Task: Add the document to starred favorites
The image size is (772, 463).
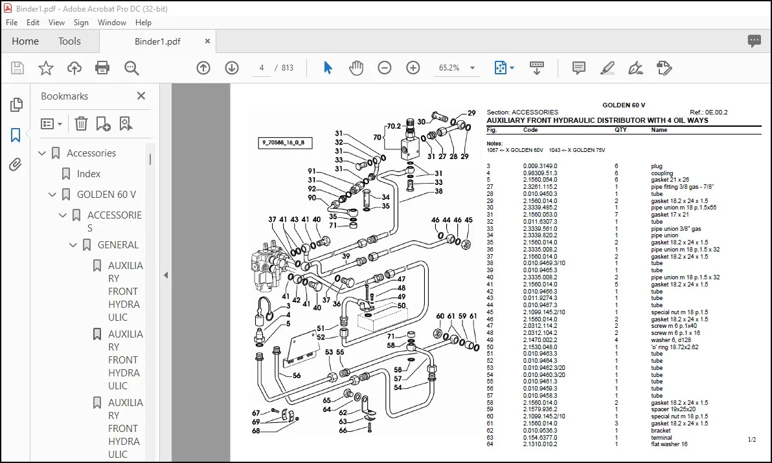Action: click(x=46, y=68)
